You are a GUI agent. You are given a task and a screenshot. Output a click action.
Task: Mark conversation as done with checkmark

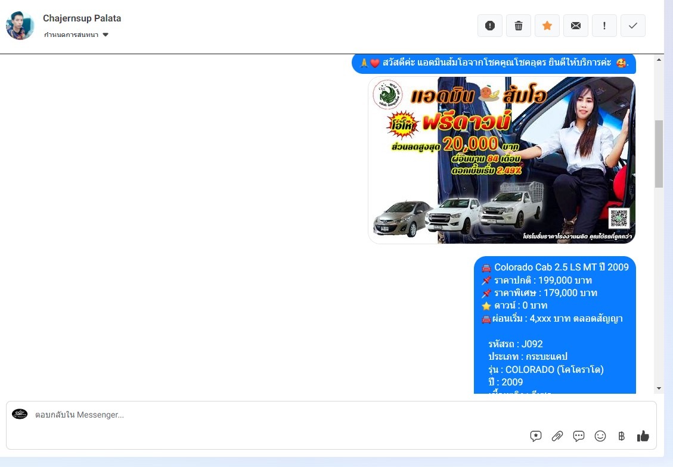[x=633, y=26]
